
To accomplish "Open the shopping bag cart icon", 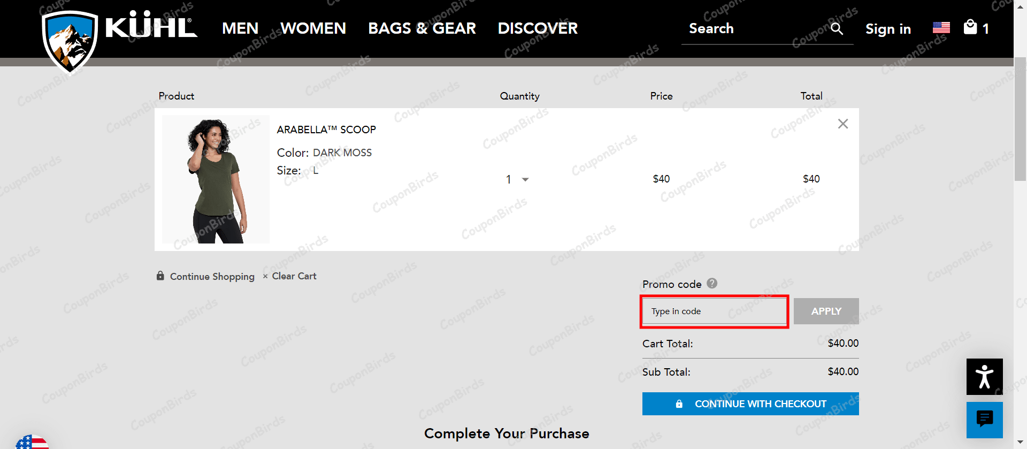I will [971, 27].
